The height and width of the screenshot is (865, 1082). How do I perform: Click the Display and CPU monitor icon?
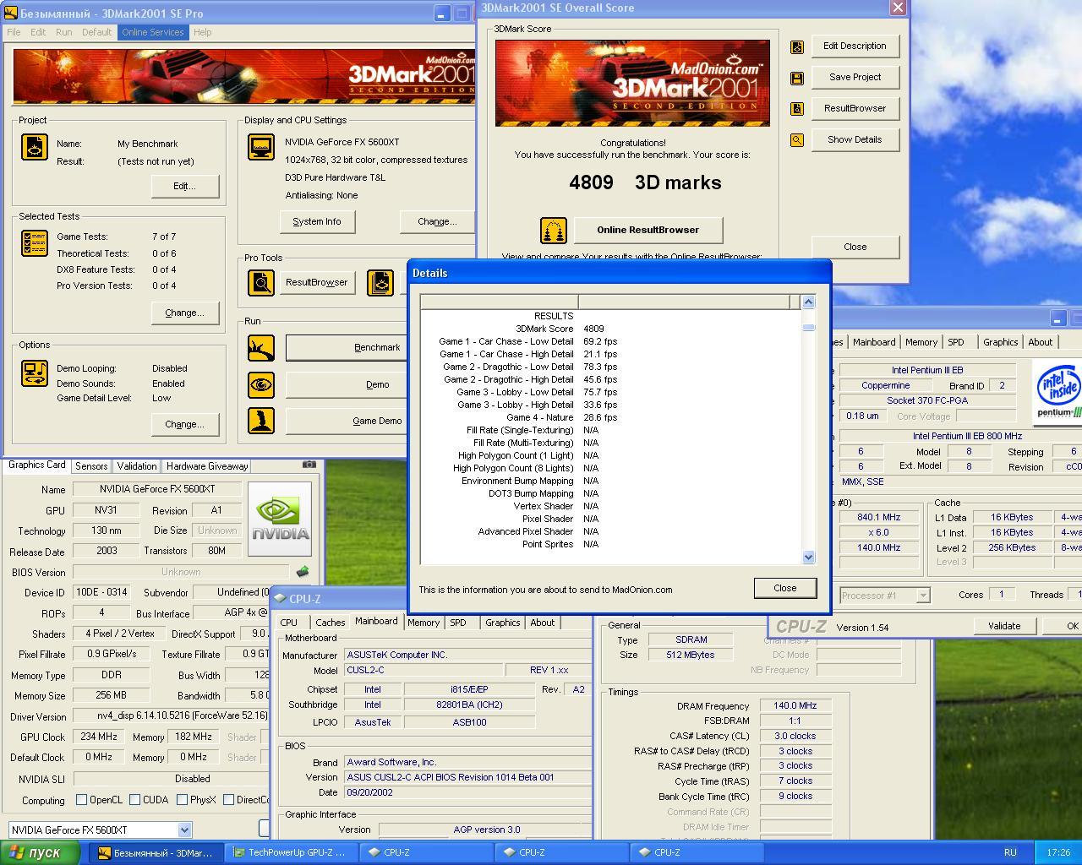click(x=260, y=147)
